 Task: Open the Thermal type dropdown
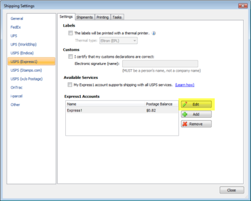(x=118, y=41)
